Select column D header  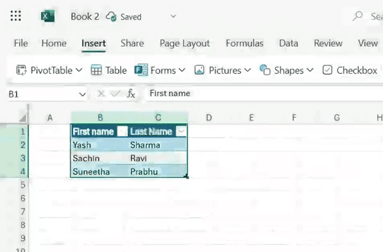tap(209, 118)
